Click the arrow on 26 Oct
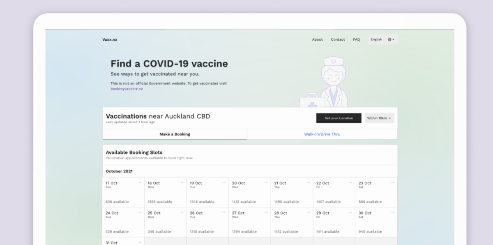 coord(223,213)
